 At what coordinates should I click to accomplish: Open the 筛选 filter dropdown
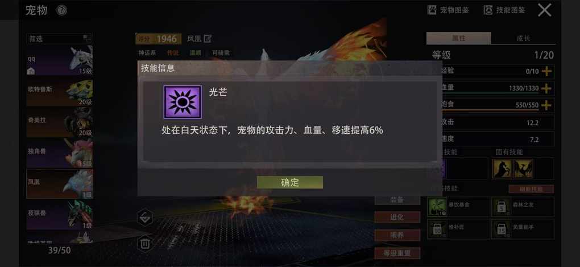click(x=59, y=39)
